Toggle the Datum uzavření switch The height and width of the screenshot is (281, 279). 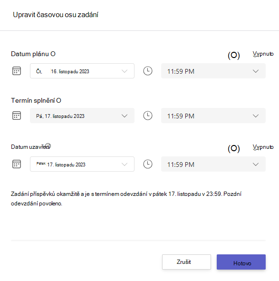click(x=234, y=148)
